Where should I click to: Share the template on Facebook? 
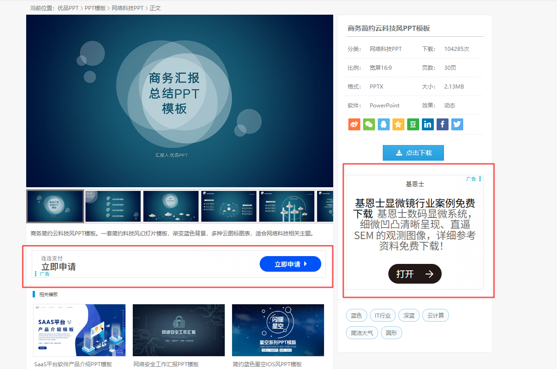(442, 124)
